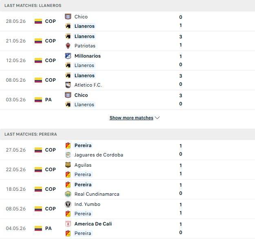This screenshot has height=239, width=255.
Task: Click the COP label on 18.05.26 match
Action: pyautogui.click(x=51, y=189)
